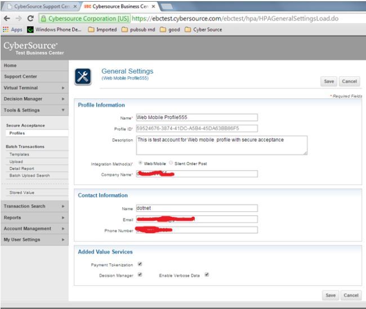Click the Batch Transactions heading
Image resolution: width=366 pixels, height=309 pixels.
tap(25, 147)
